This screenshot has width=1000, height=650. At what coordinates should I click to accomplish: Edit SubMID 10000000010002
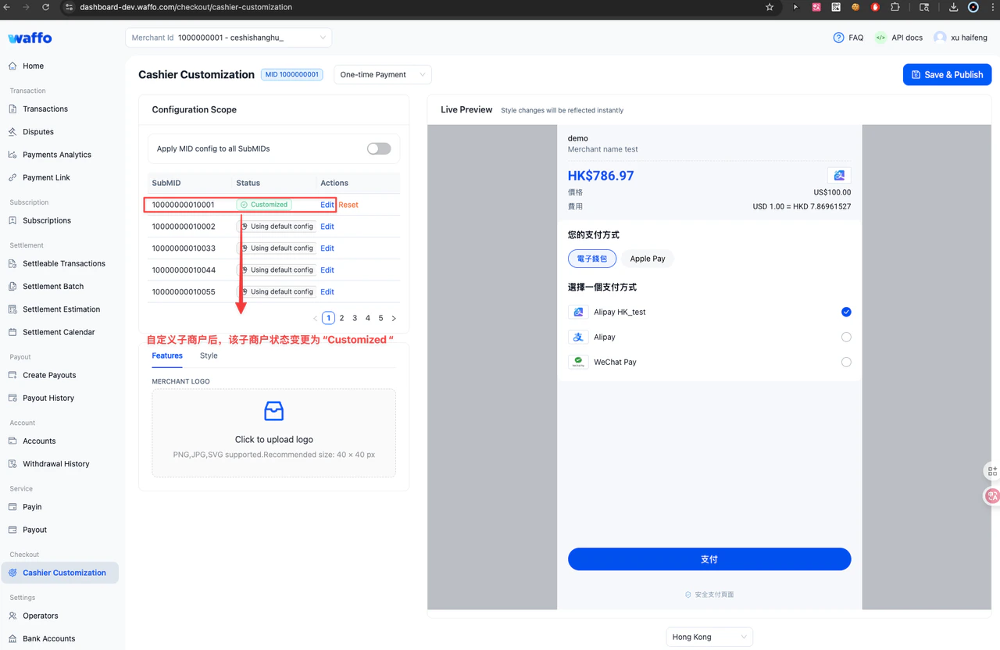coord(327,227)
